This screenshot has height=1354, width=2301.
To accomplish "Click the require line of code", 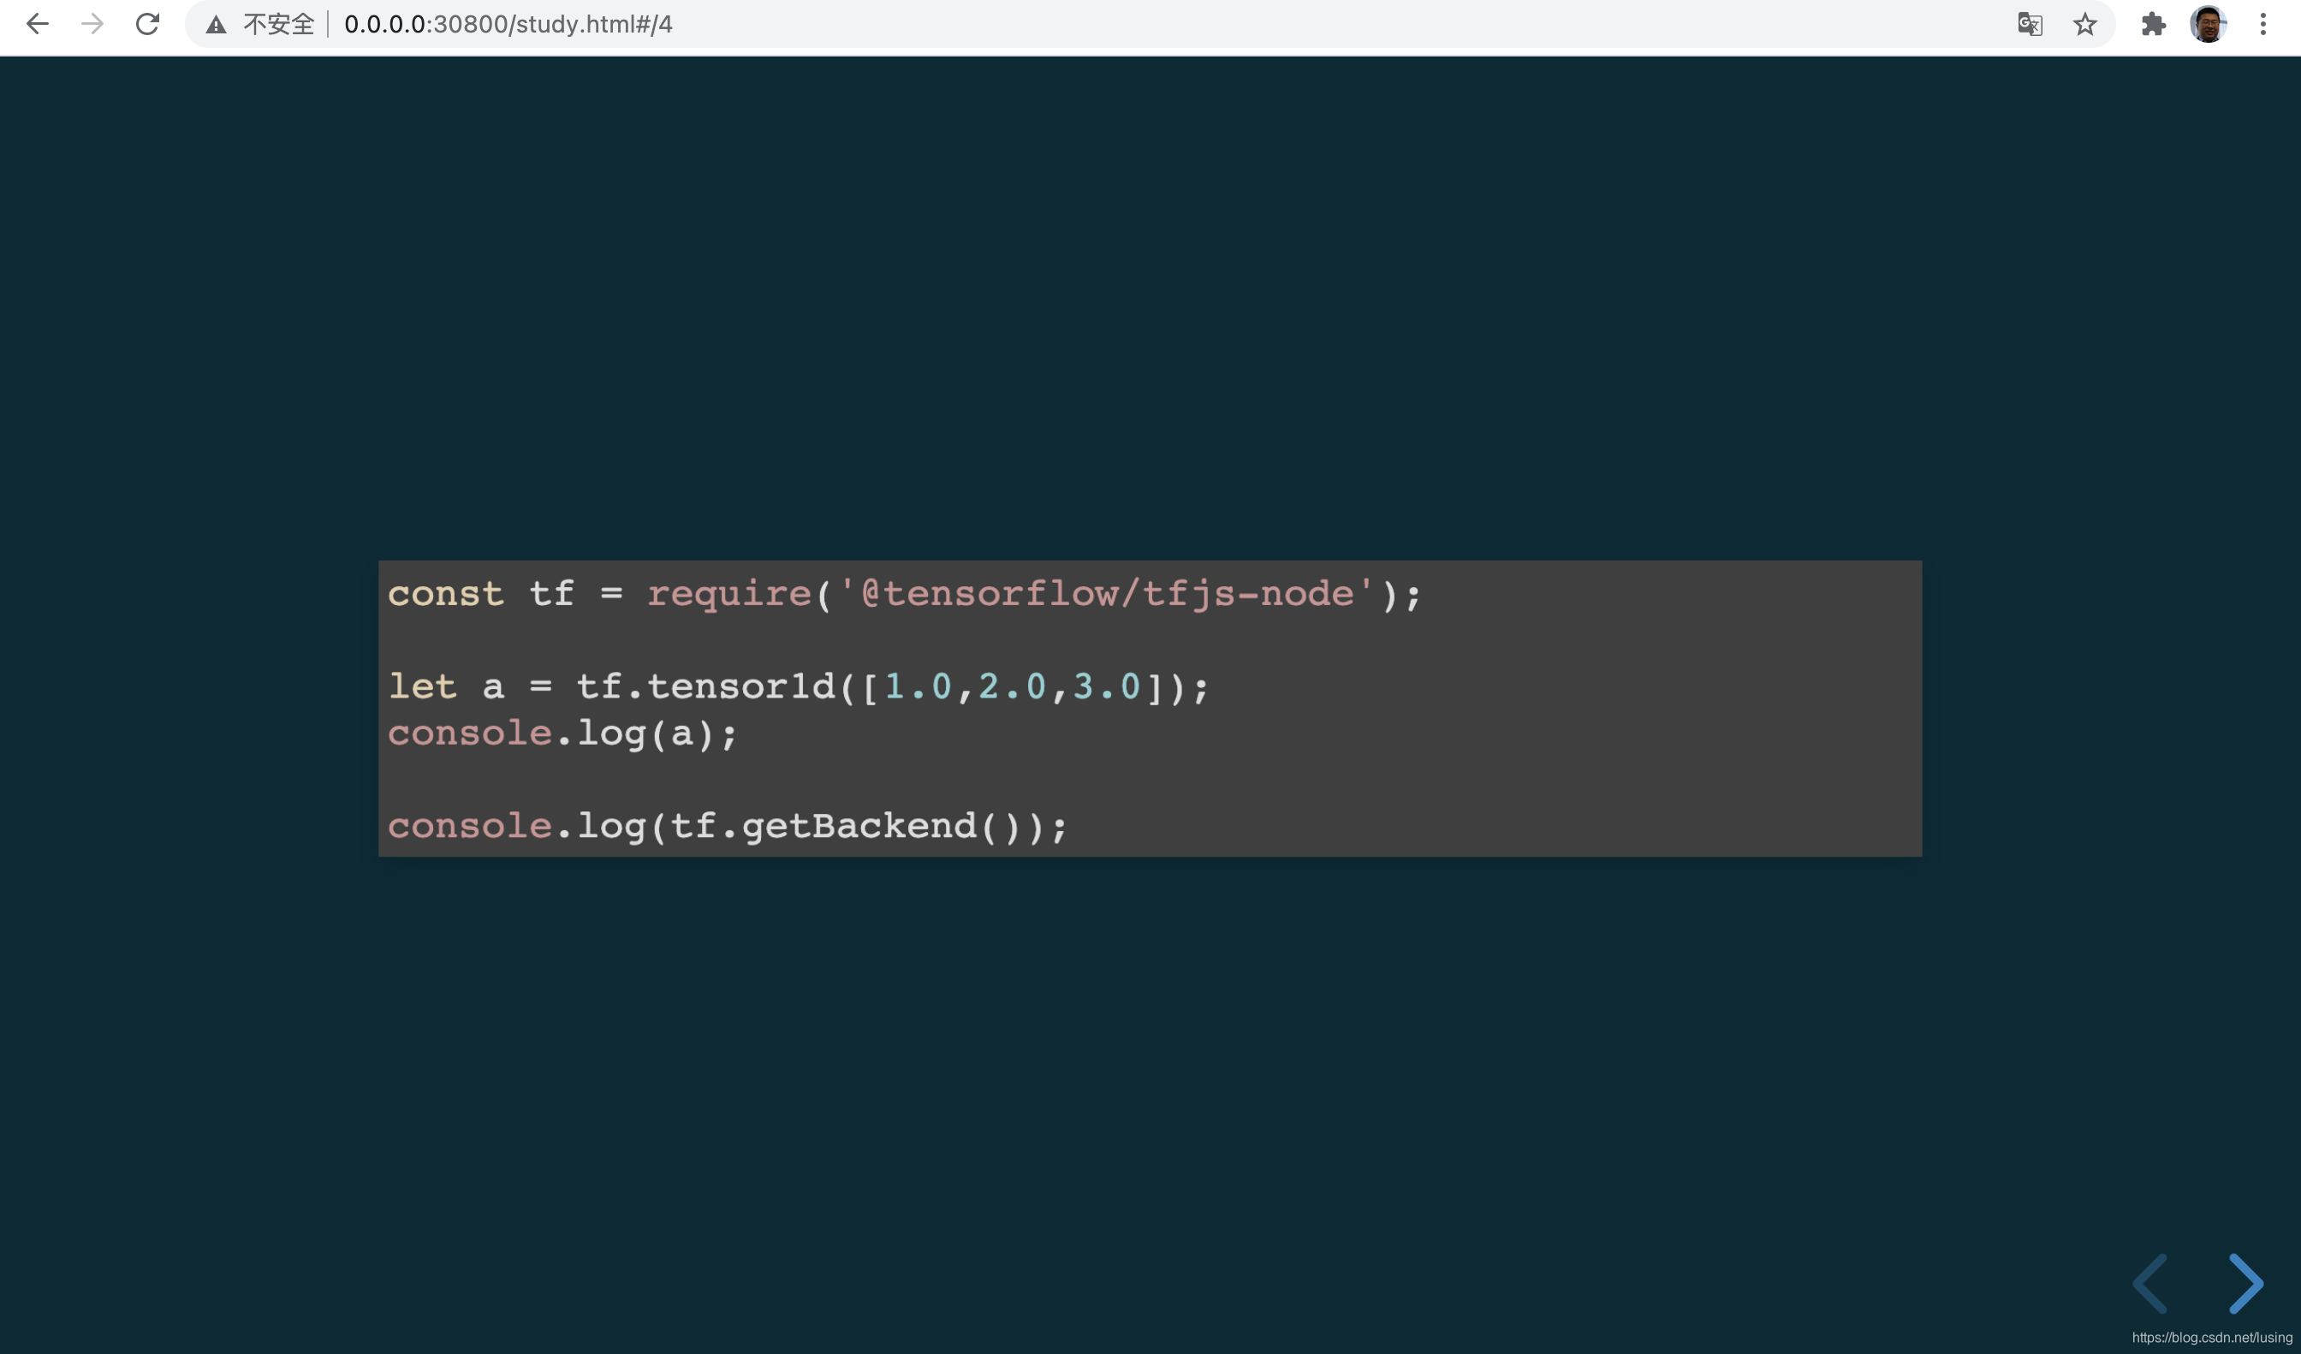I will tap(904, 594).
